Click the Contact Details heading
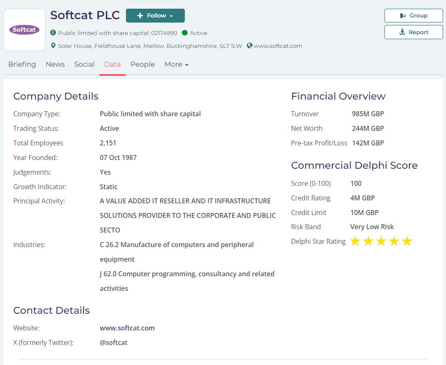Viewport: 446px width, 365px height. coord(52,310)
